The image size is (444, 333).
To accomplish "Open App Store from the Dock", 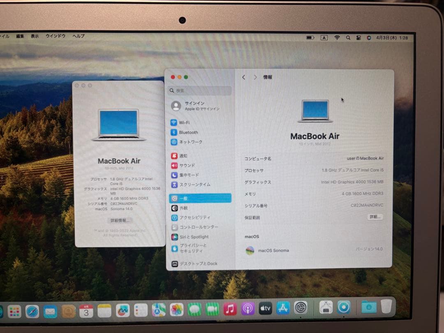I will pyautogui.click(x=283, y=308).
